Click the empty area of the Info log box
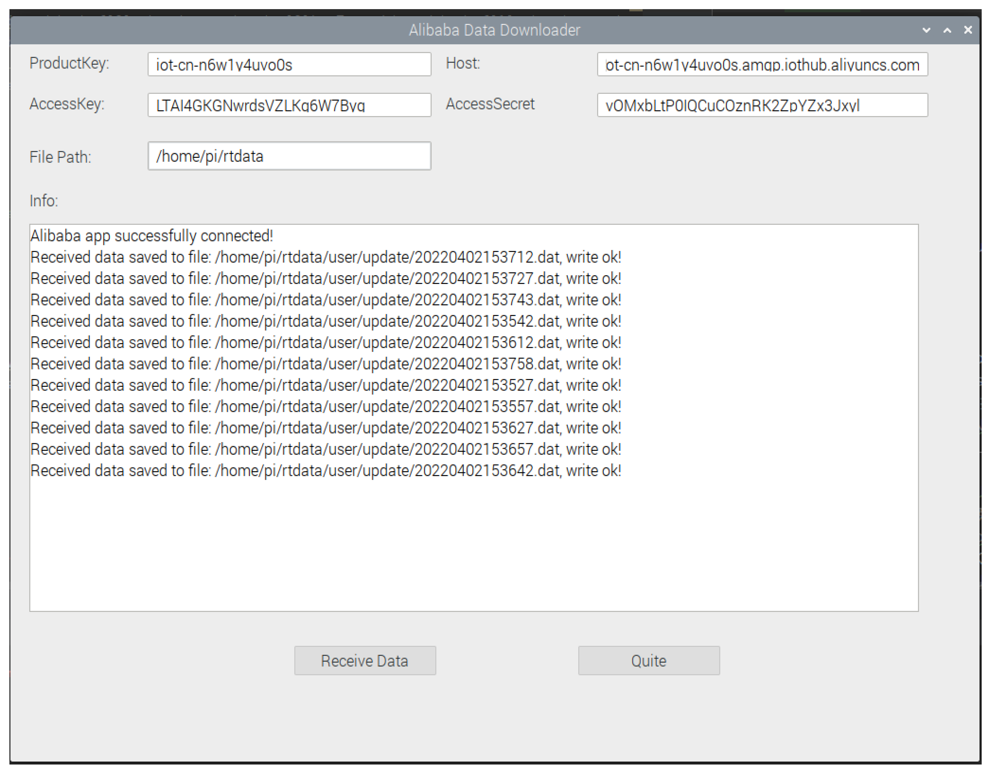The height and width of the screenshot is (772, 990). [474, 544]
